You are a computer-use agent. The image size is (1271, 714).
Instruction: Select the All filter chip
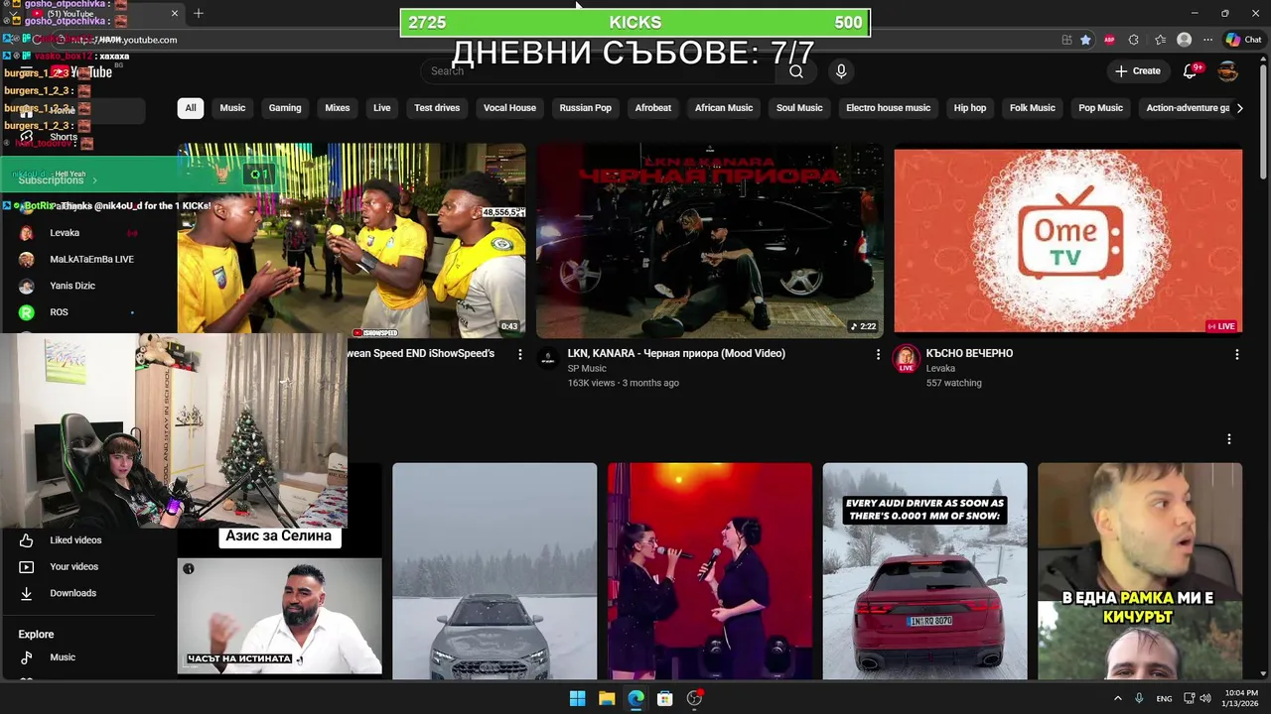[191, 108]
